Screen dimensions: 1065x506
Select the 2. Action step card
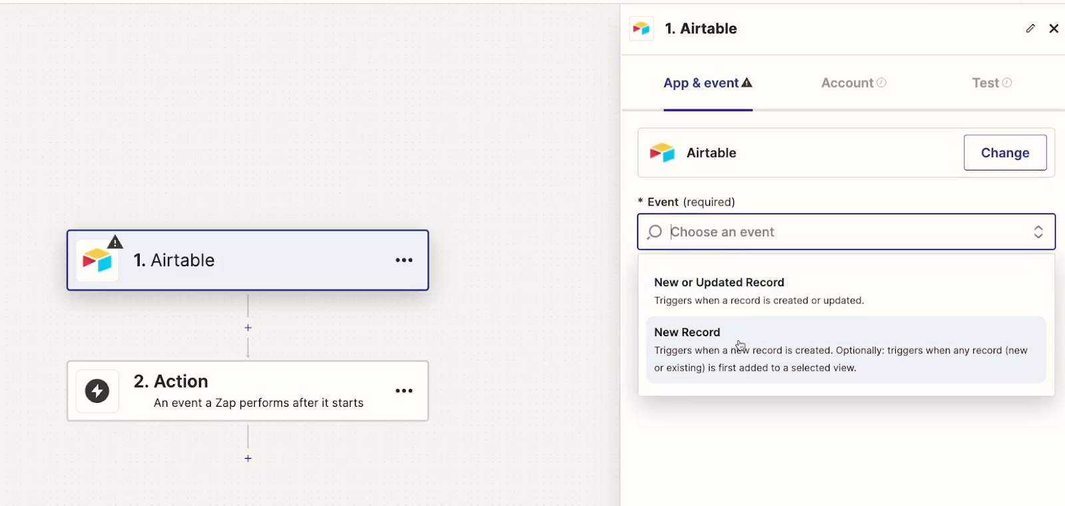(248, 391)
